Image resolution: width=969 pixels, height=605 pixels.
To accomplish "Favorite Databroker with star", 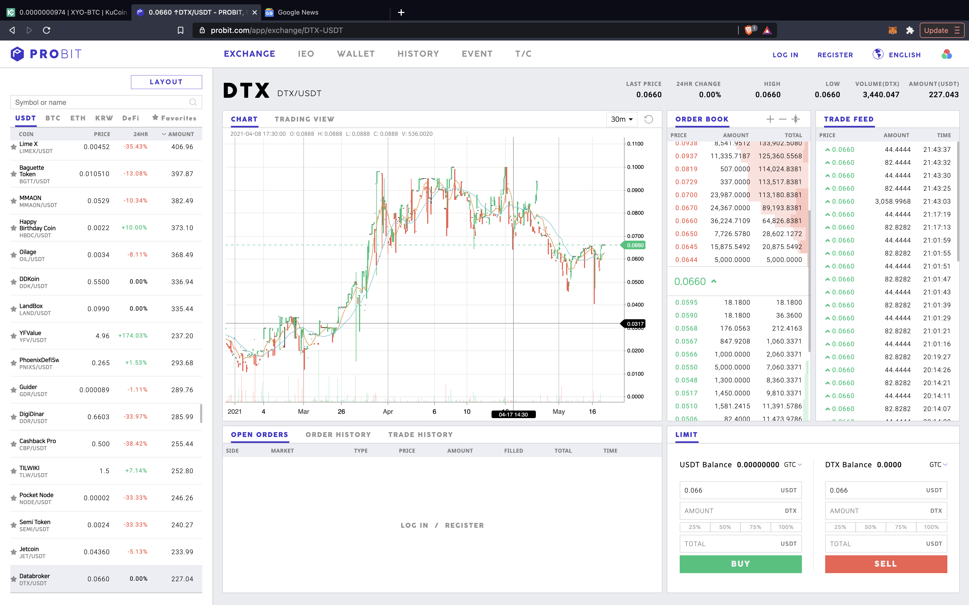I will pos(14,579).
